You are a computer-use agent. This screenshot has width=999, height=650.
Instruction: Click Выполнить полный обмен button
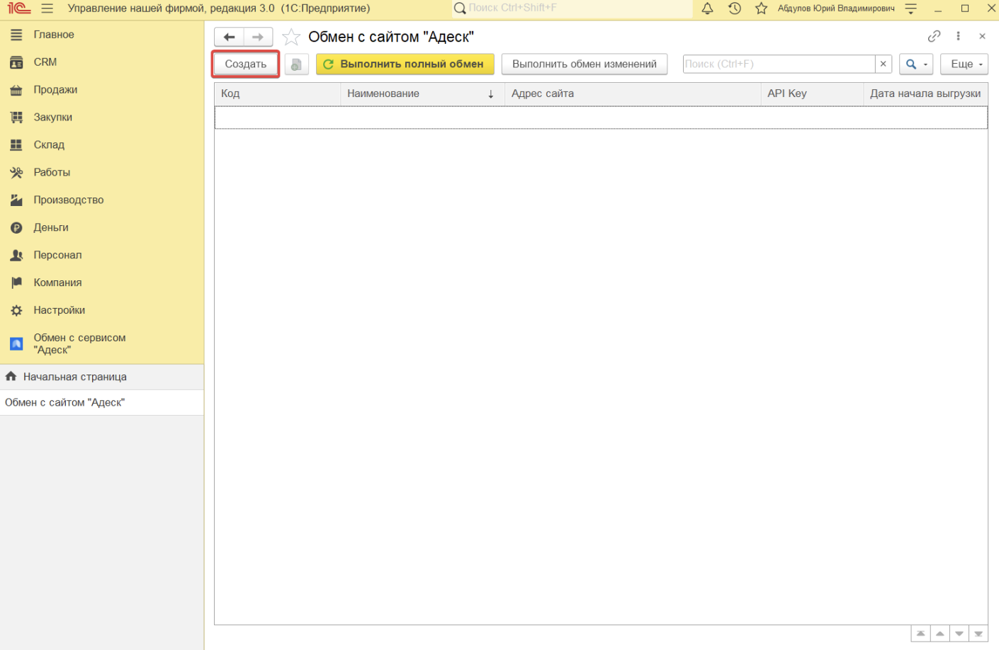405,64
